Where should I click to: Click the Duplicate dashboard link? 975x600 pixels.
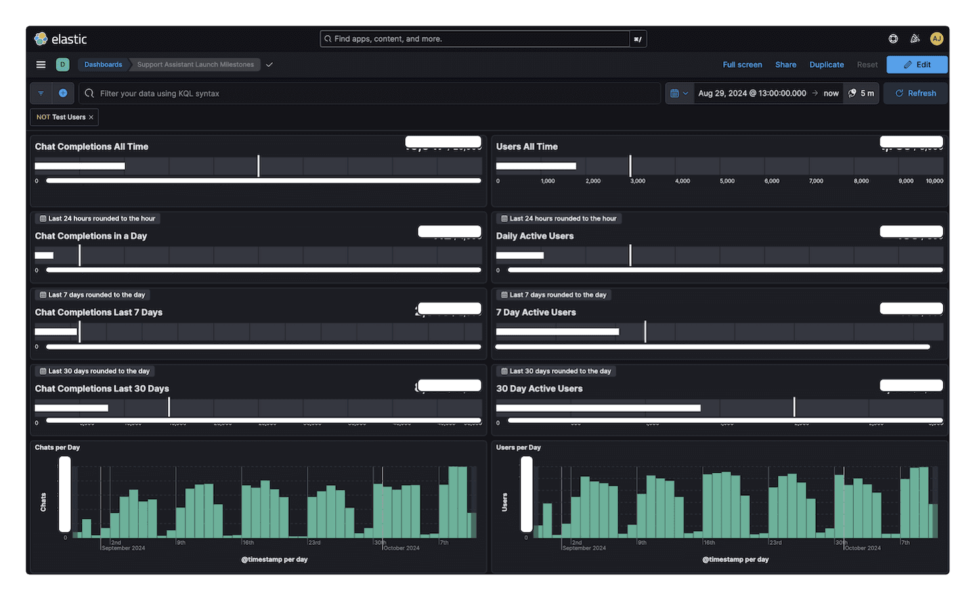[x=826, y=64]
